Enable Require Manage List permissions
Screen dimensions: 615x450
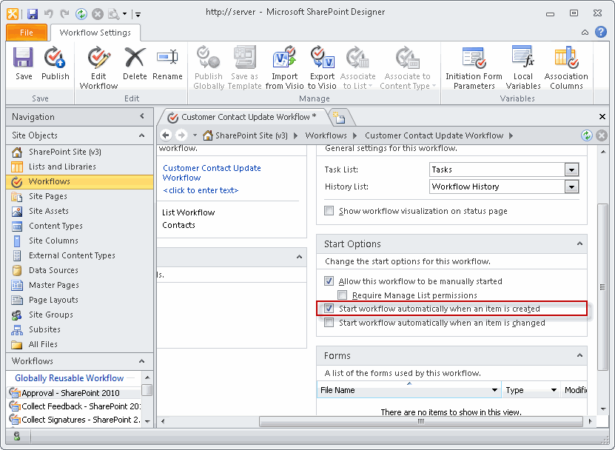tap(343, 295)
